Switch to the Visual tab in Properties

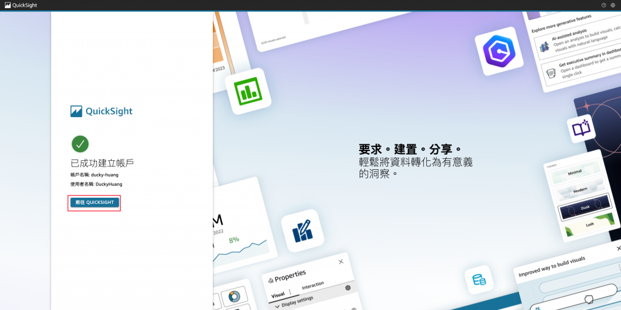(278, 295)
